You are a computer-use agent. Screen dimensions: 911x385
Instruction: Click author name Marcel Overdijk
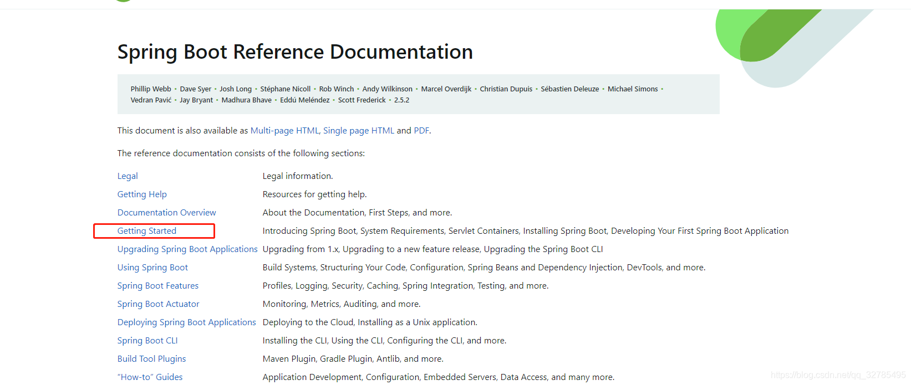click(446, 89)
